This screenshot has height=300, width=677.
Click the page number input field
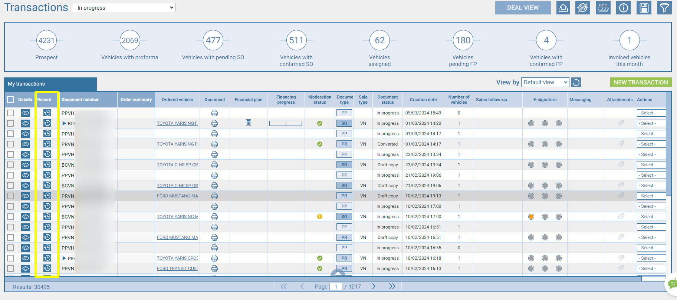coord(336,286)
